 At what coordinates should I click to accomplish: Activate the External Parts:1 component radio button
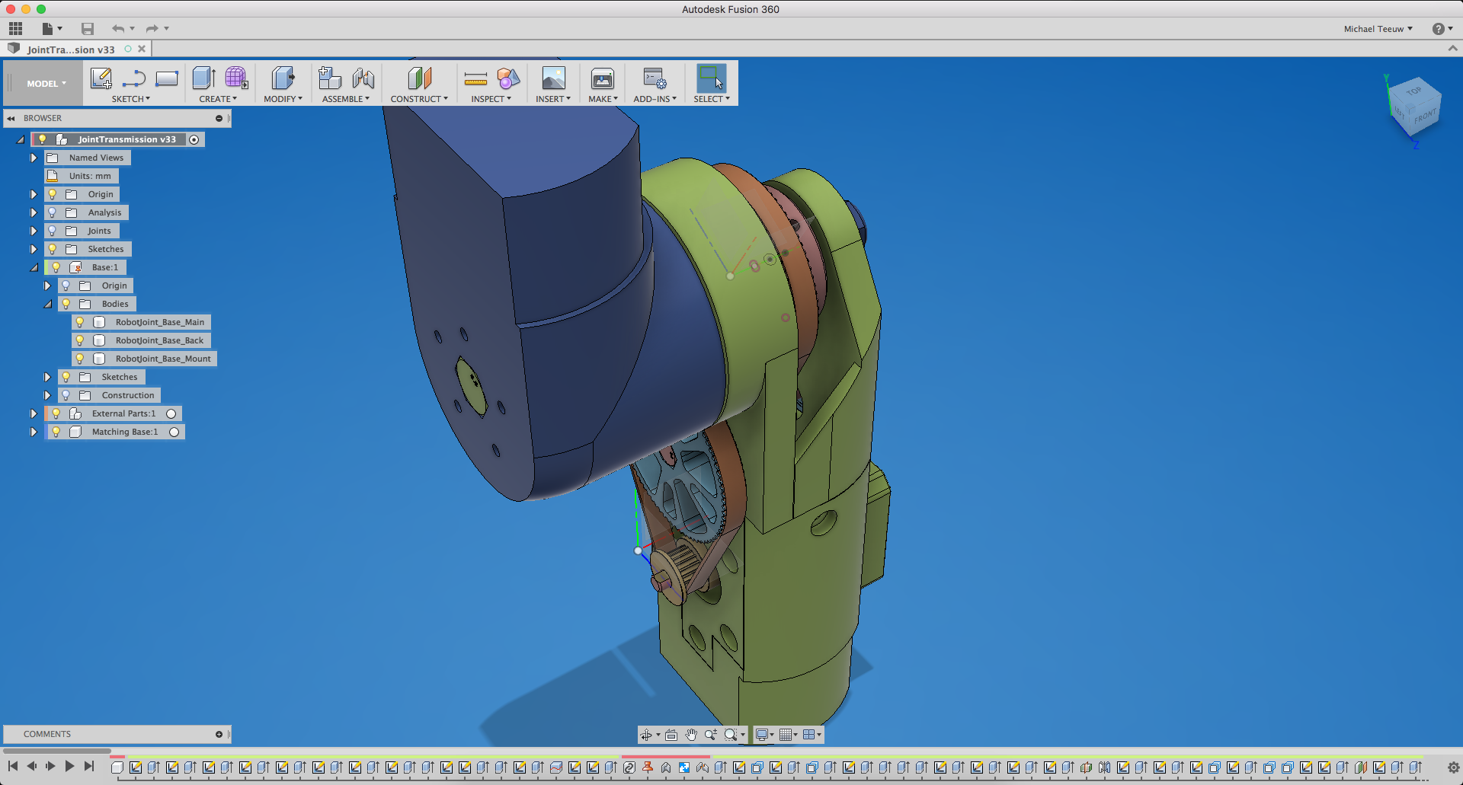171,413
